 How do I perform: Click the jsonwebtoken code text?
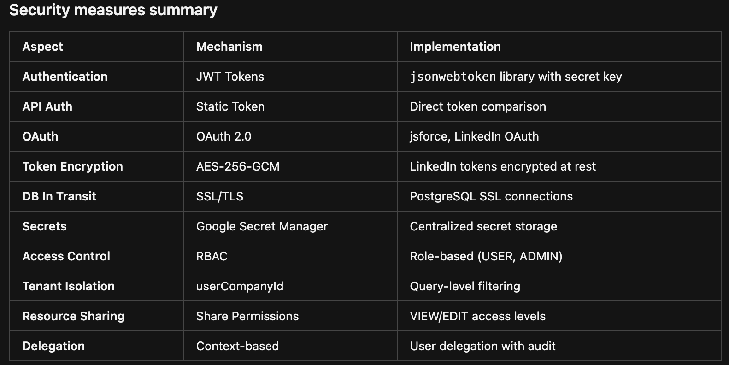(x=453, y=77)
